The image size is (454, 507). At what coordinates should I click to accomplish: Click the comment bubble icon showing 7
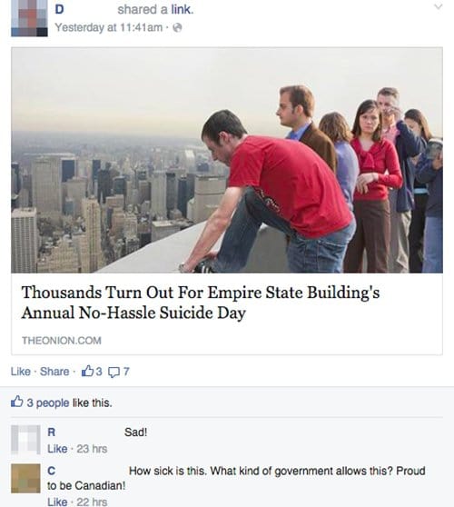point(118,372)
